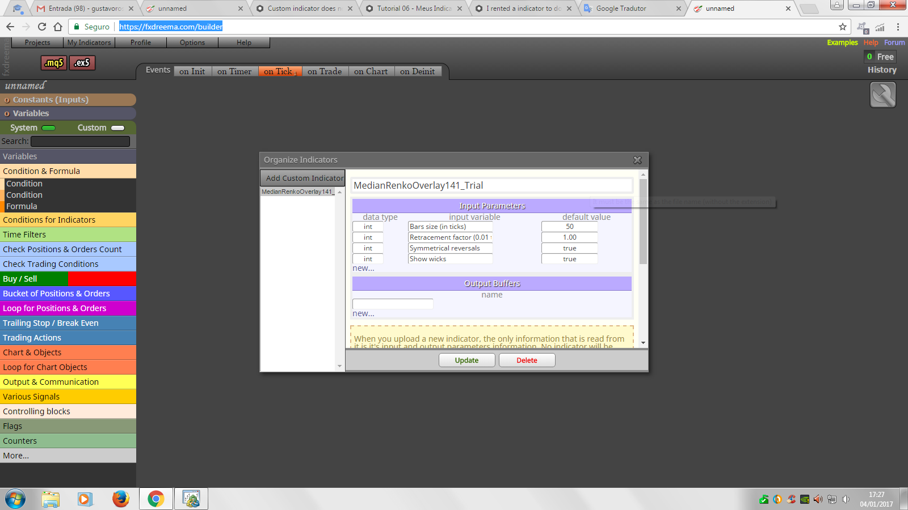Switch to on Init event tab
Image resolution: width=908 pixels, height=510 pixels.
(x=192, y=71)
